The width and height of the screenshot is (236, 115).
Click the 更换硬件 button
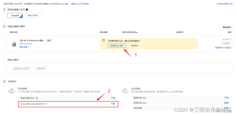coord(227,27)
